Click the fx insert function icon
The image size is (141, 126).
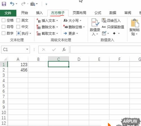[64, 50]
